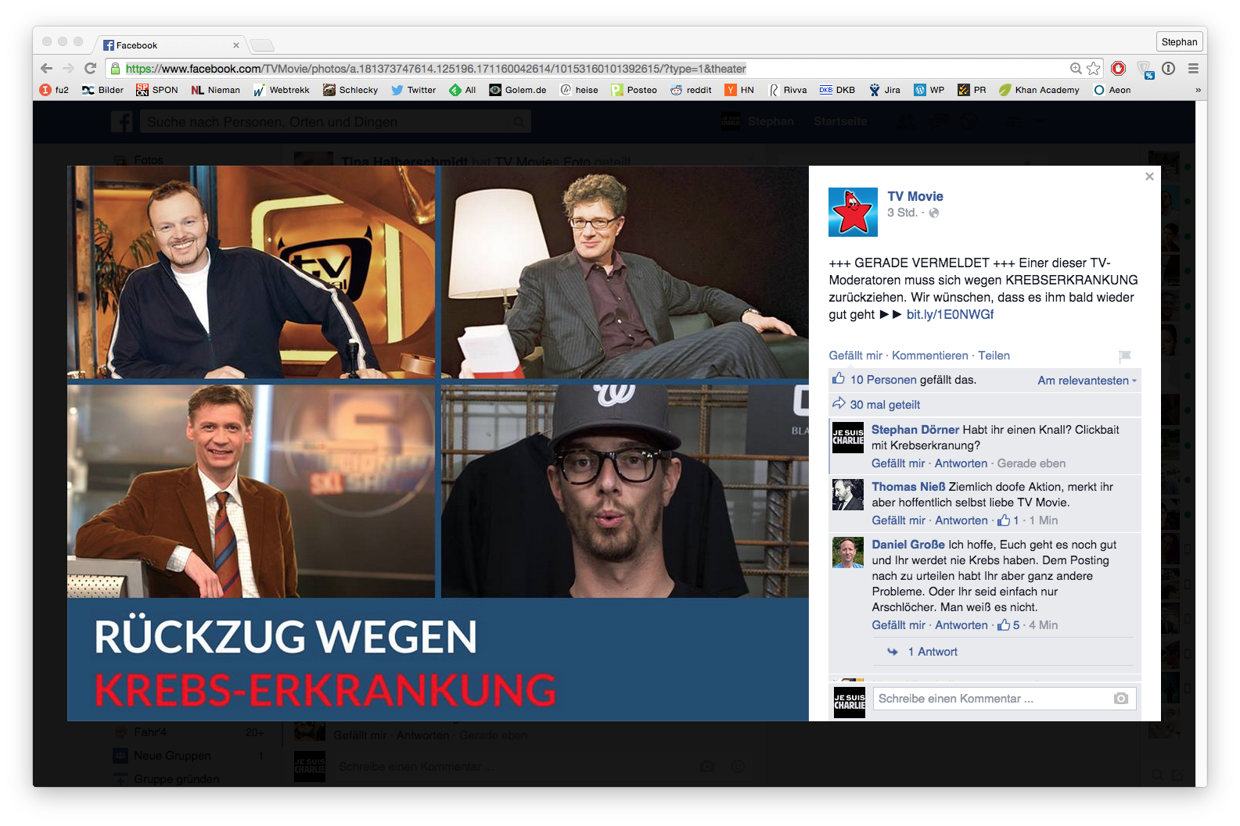
Task: Open the 5 likes count on Daniel Große's comment
Action: coord(1008,625)
